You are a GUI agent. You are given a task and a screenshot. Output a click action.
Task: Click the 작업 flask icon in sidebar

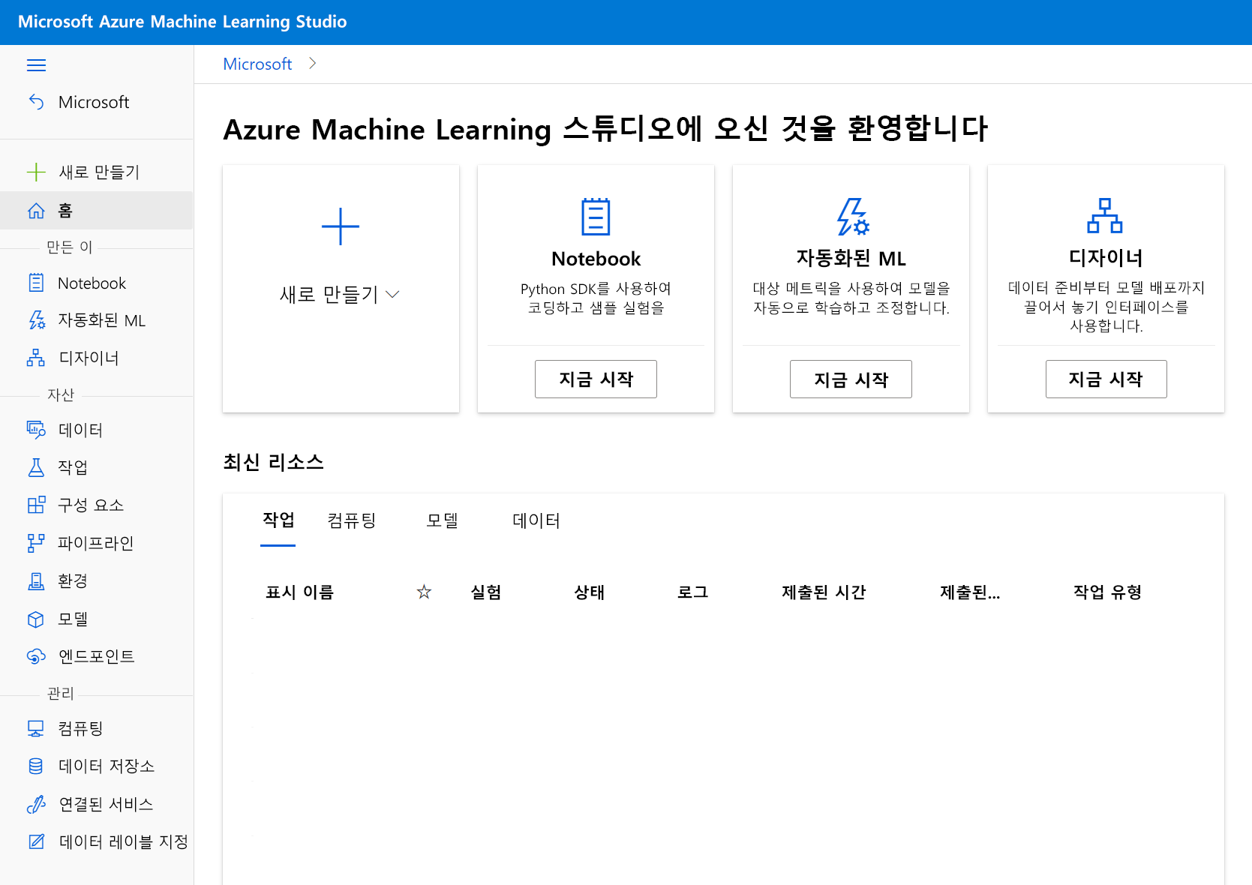pos(36,467)
